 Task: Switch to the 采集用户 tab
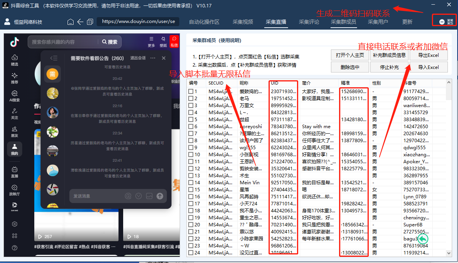[377, 22]
